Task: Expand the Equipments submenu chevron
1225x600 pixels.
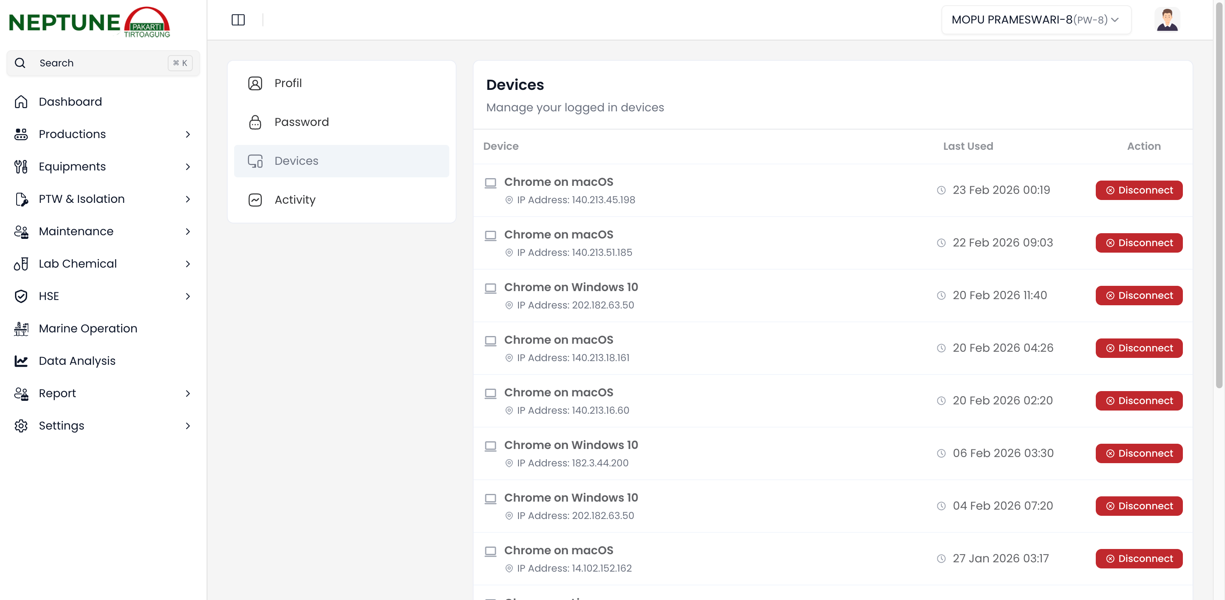Action: click(188, 167)
